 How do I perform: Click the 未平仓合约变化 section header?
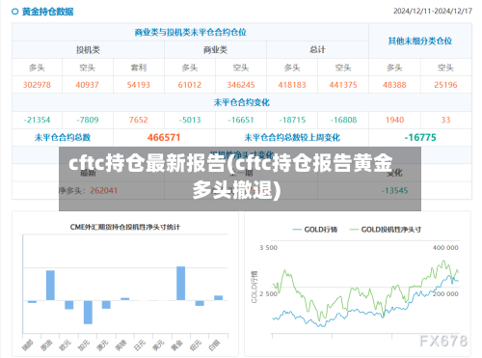[242, 102]
